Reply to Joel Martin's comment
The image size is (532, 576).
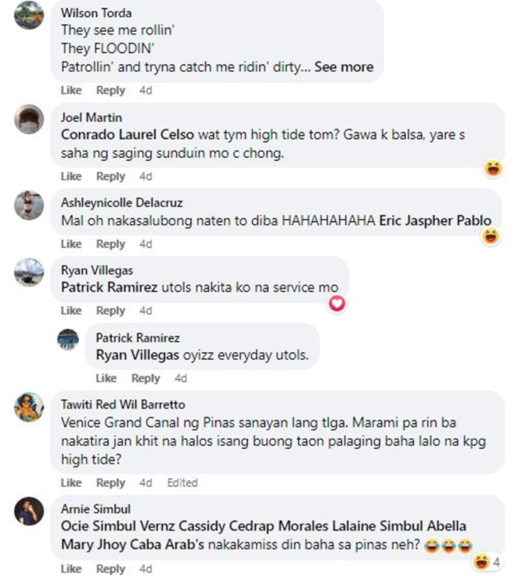[x=111, y=177]
